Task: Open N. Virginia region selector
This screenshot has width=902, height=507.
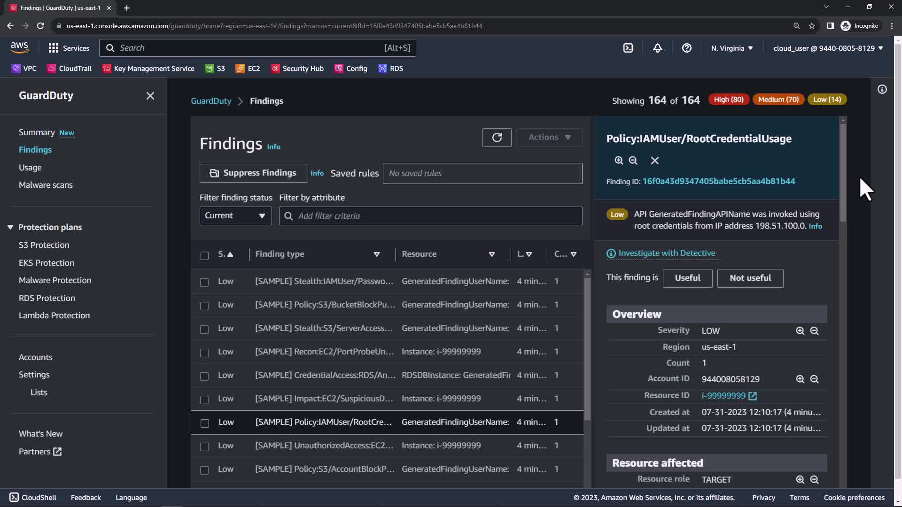Action: pyautogui.click(x=731, y=48)
